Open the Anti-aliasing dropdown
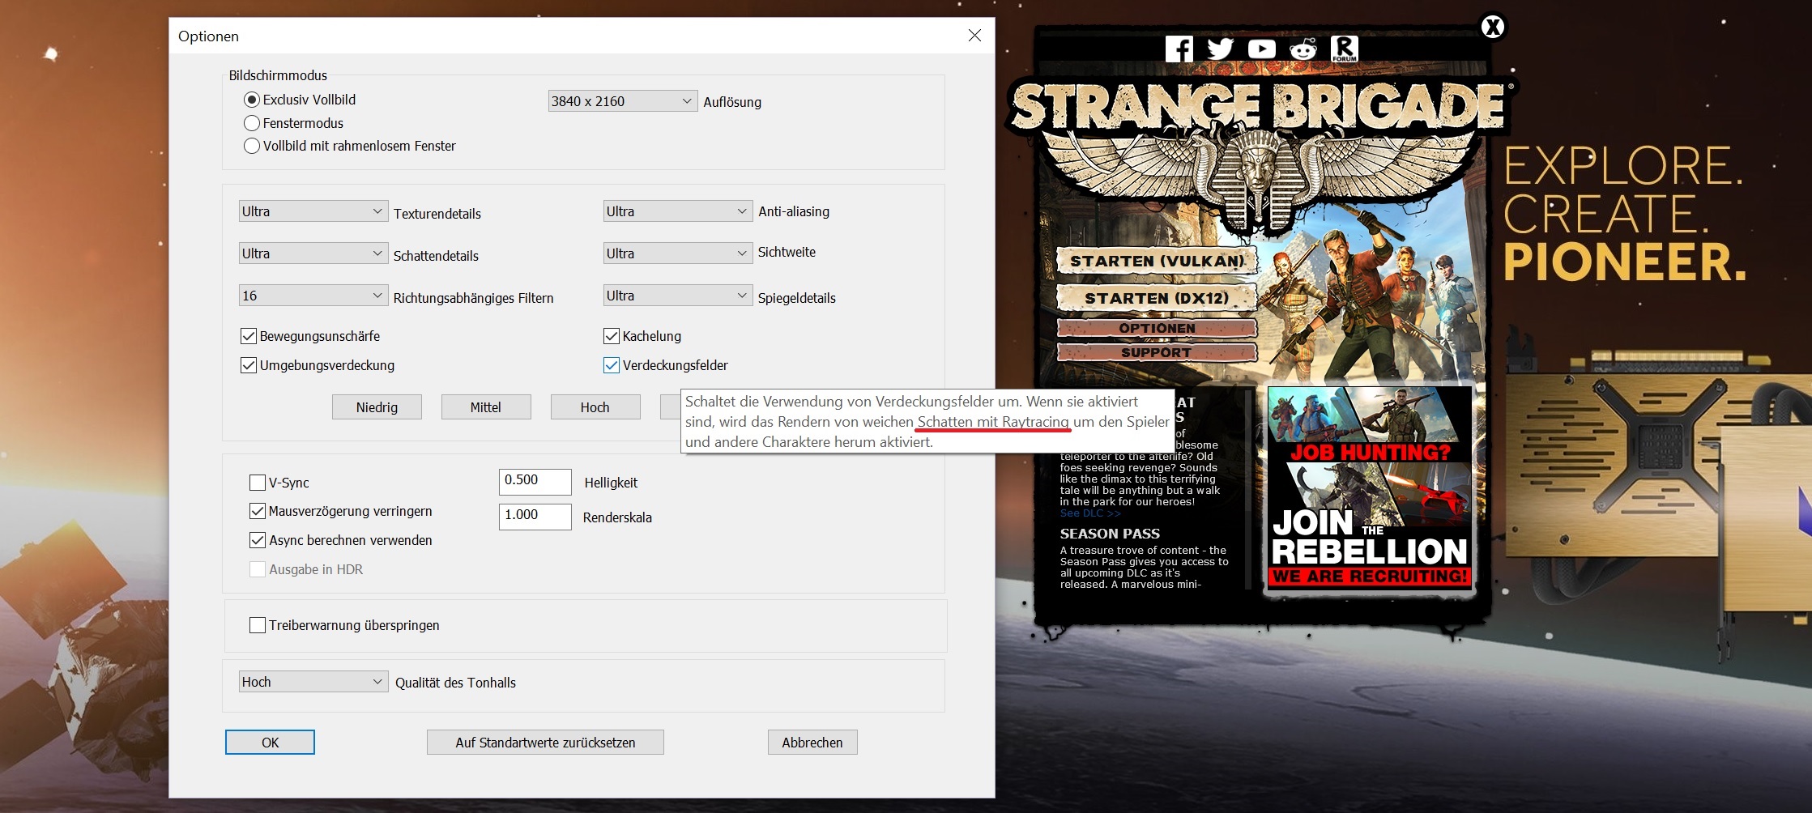Image resolution: width=1812 pixels, height=813 pixels. [678, 211]
